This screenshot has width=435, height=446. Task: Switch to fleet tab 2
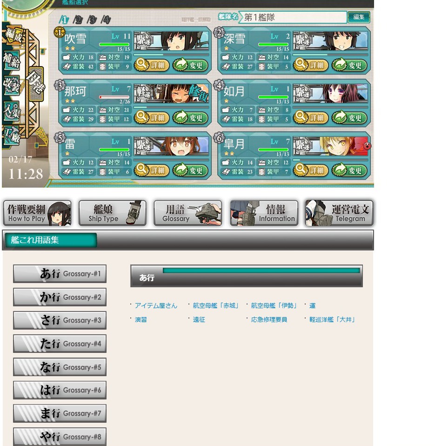(x=78, y=20)
